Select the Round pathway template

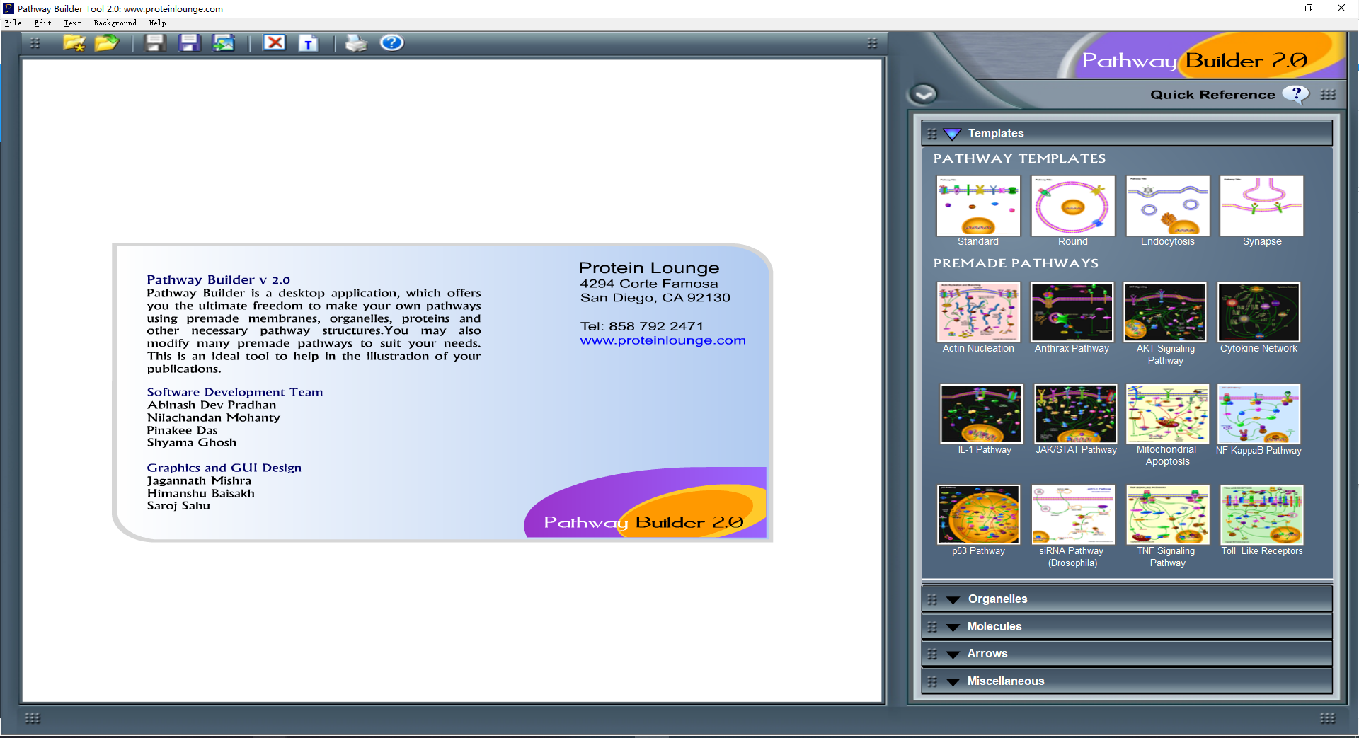pyautogui.click(x=1073, y=206)
